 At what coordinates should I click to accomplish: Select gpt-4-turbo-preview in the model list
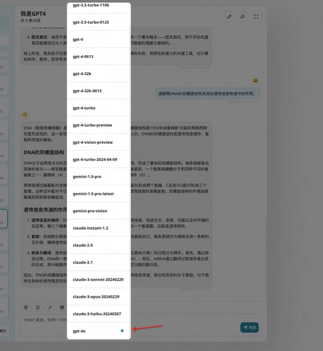93,125
